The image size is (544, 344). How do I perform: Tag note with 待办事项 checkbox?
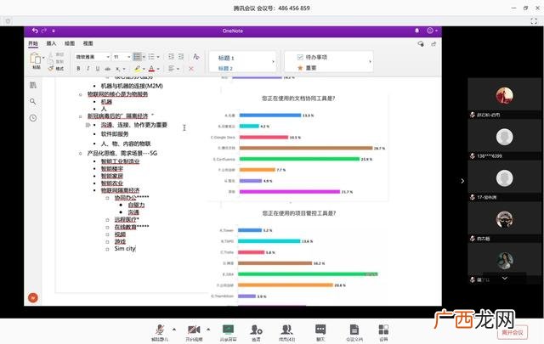click(312, 57)
